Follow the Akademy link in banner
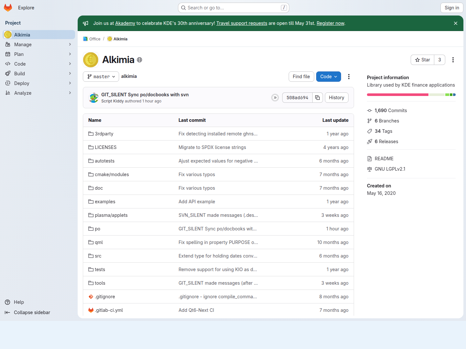The image size is (466, 349). tap(125, 23)
